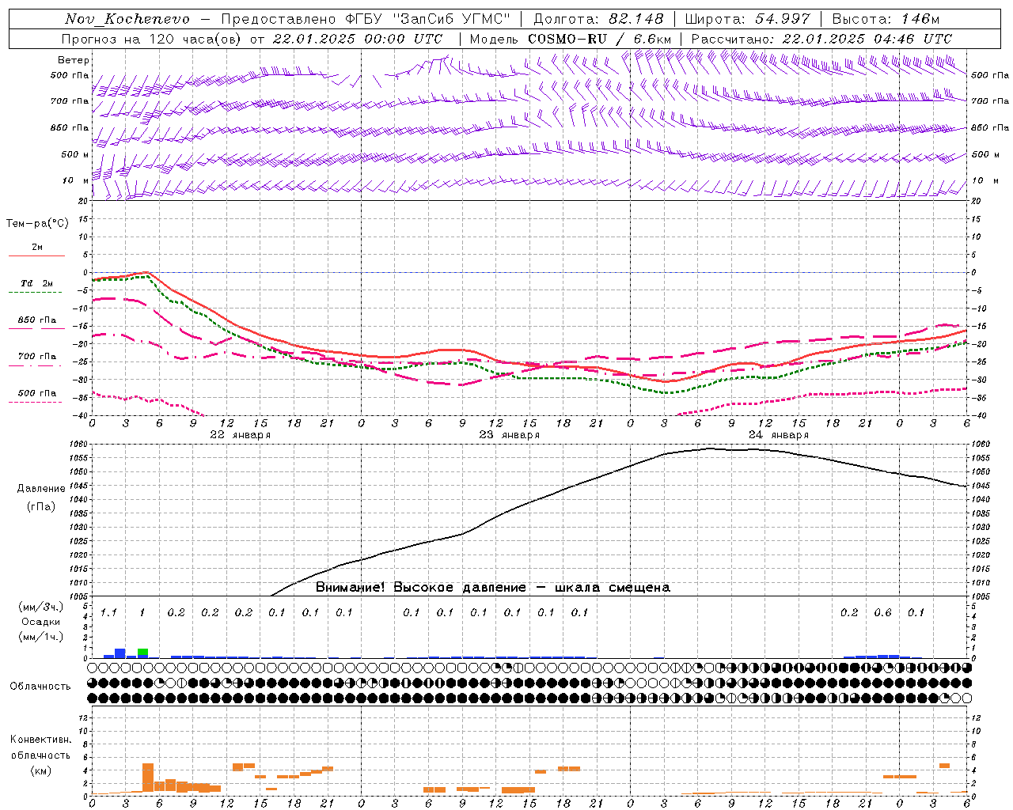
Task: Click the green precipitation bar
Action: tap(142, 653)
